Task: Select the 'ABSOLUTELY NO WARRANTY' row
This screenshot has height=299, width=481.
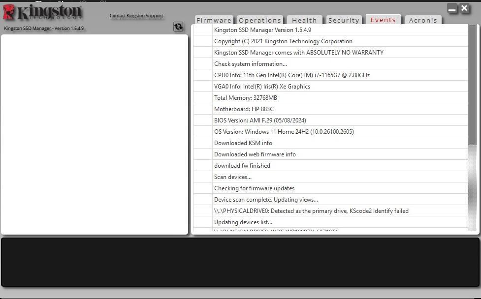Action: coord(331,53)
